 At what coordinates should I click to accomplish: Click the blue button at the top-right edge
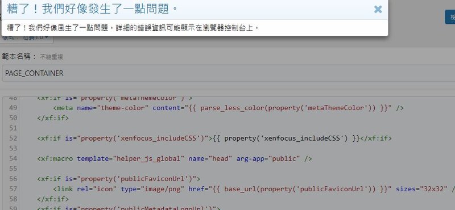[x=450, y=17]
